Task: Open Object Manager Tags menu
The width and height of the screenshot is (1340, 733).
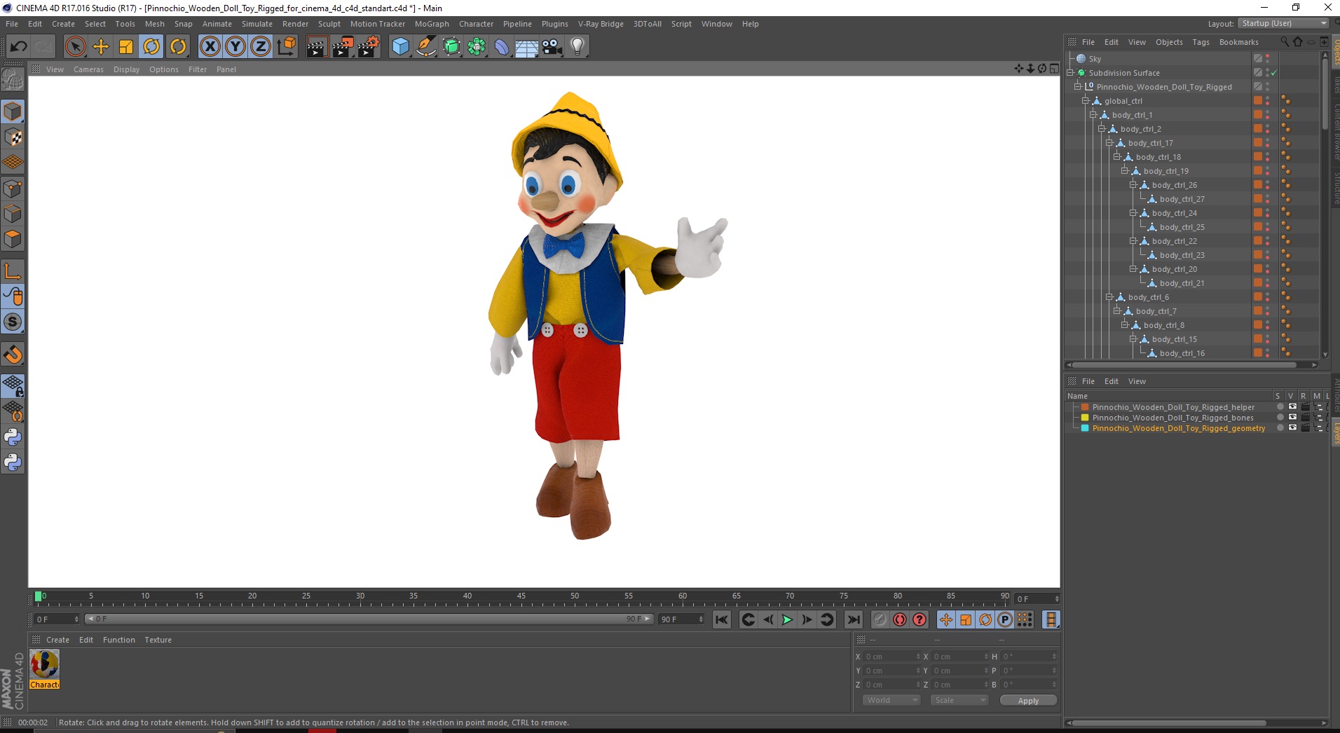Action: (x=1201, y=42)
